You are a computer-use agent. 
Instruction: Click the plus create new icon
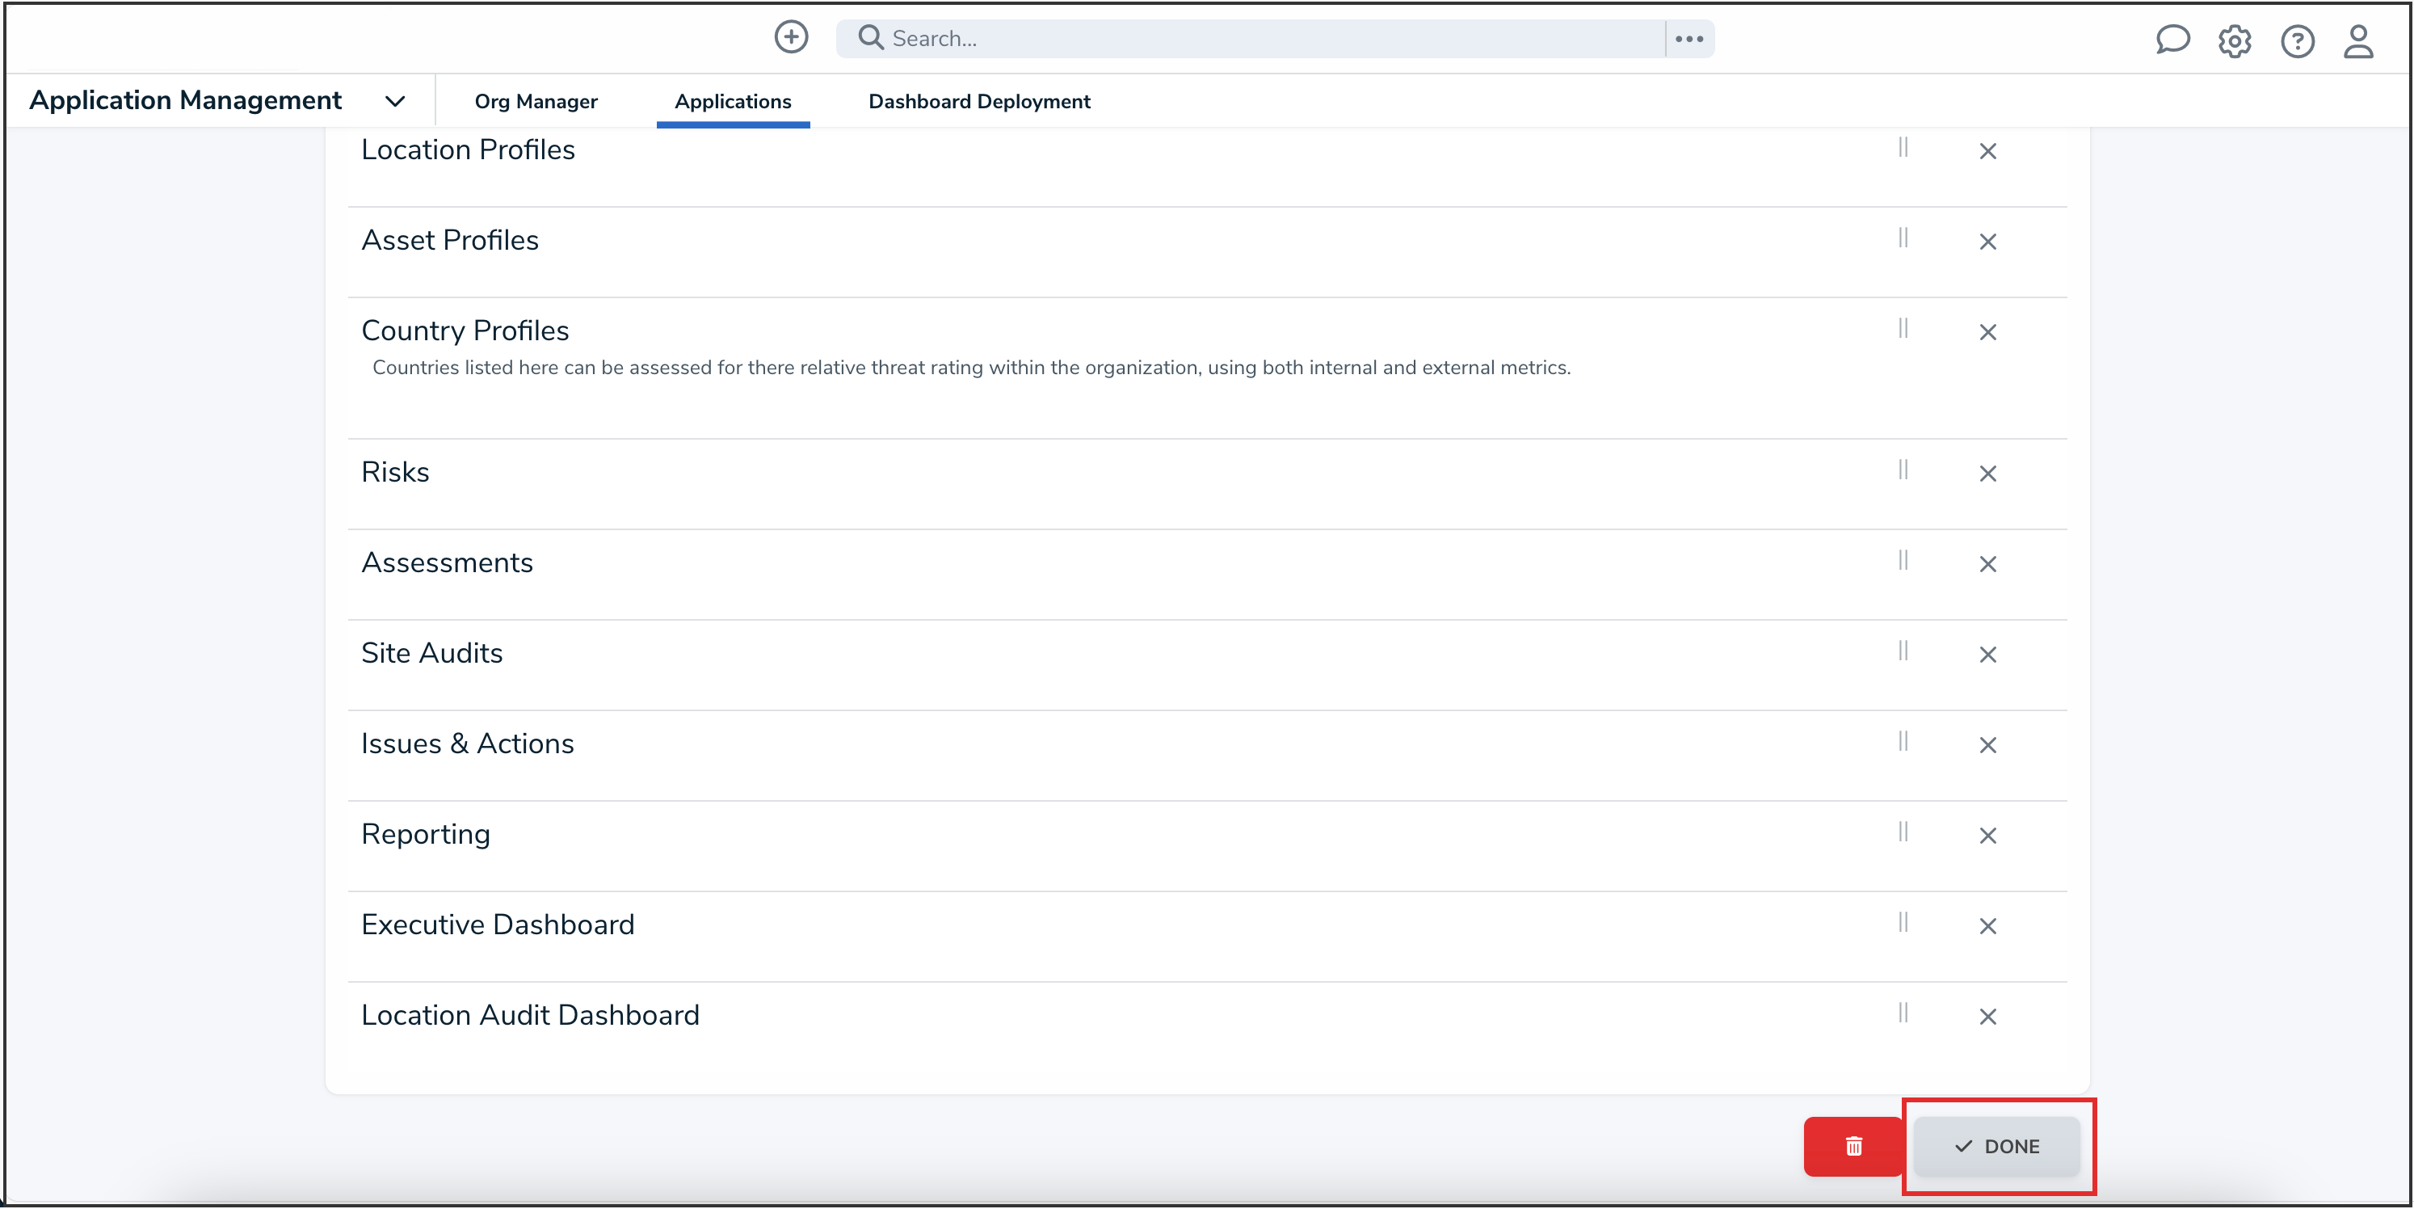point(791,37)
